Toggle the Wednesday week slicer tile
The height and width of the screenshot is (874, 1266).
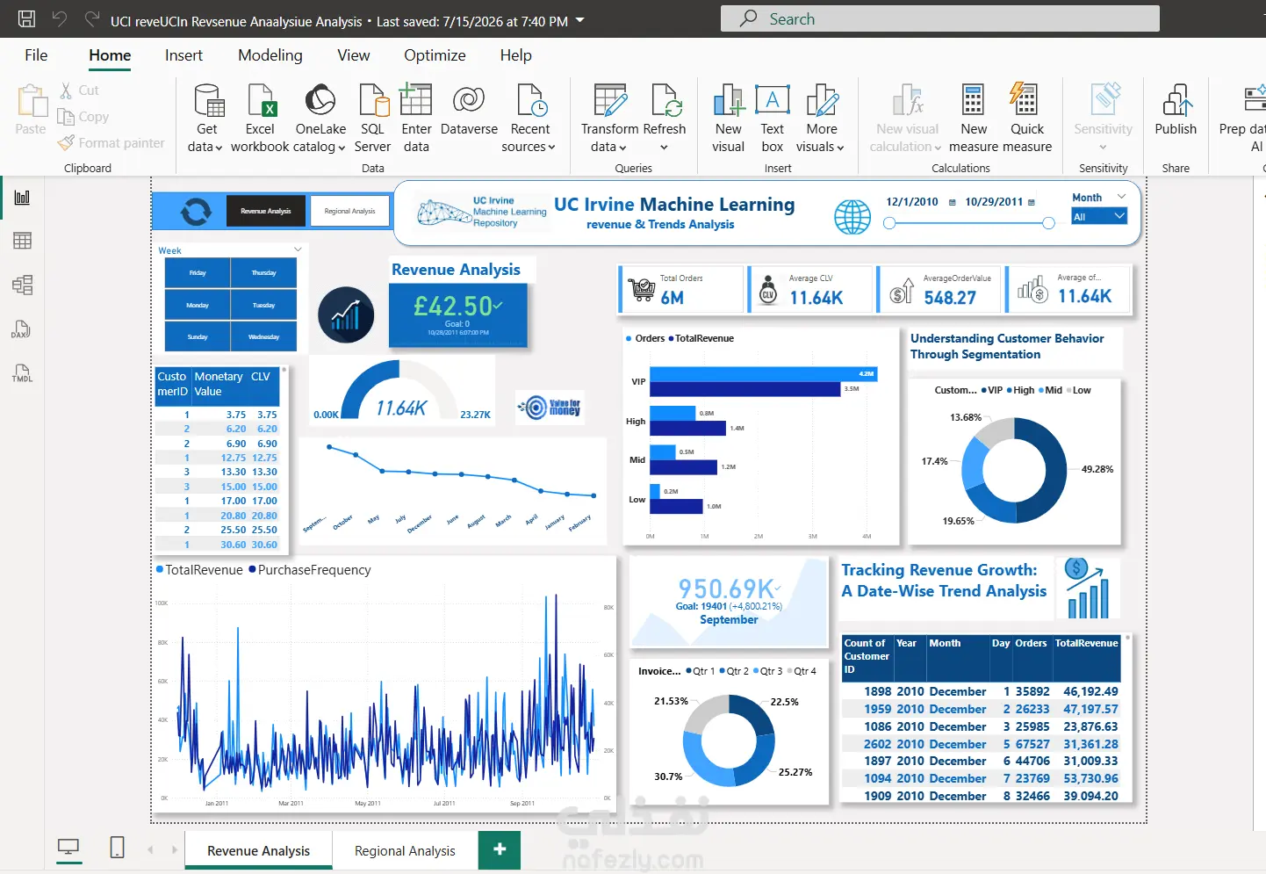click(x=263, y=336)
